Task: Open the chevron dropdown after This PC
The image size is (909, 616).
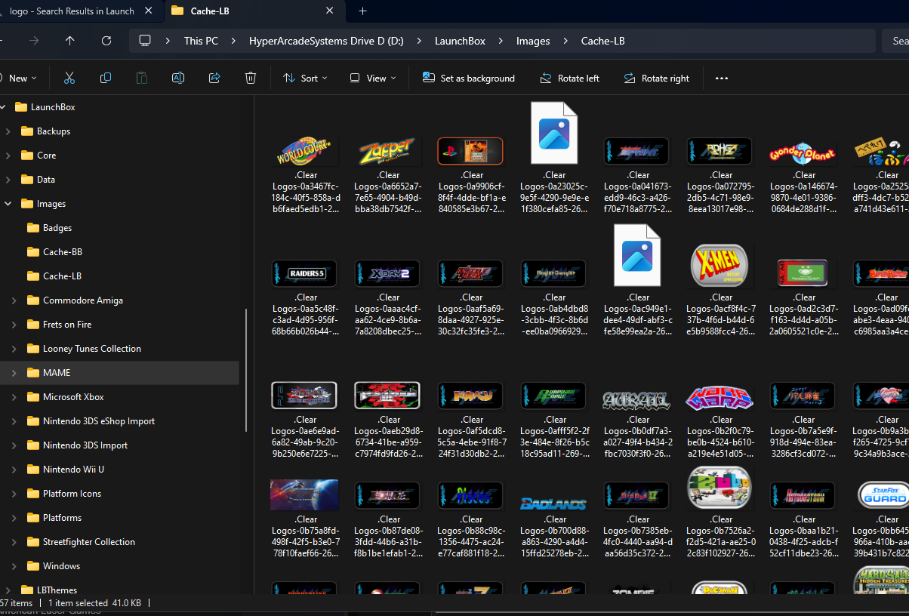Action: click(x=233, y=41)
